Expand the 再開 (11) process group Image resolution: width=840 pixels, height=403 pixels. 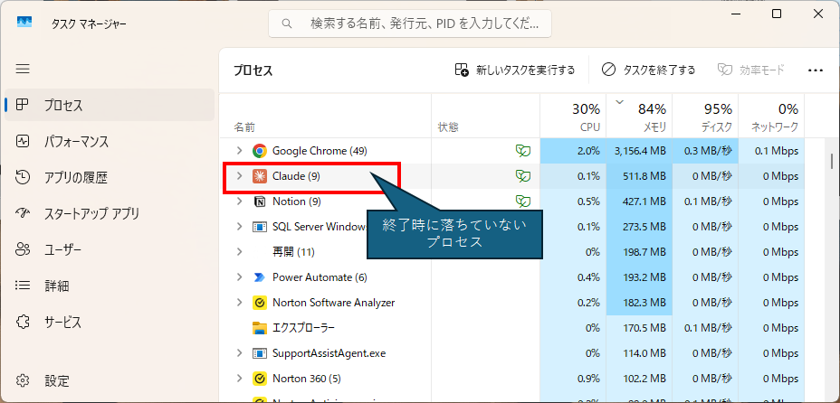pyautogui.click(x=240, y=252)
